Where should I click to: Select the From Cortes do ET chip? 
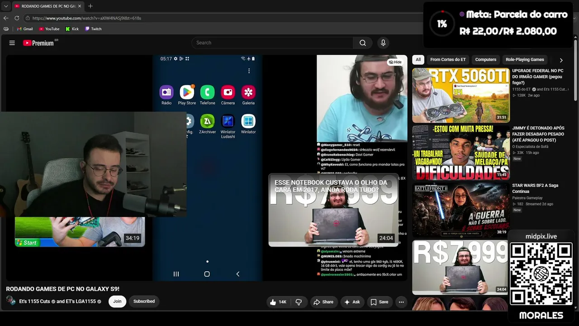click(448, 60)
